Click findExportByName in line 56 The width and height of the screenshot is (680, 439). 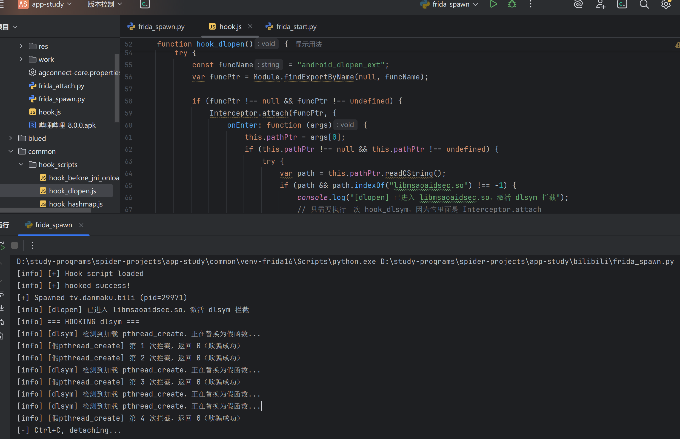click(x=319, y=77)
